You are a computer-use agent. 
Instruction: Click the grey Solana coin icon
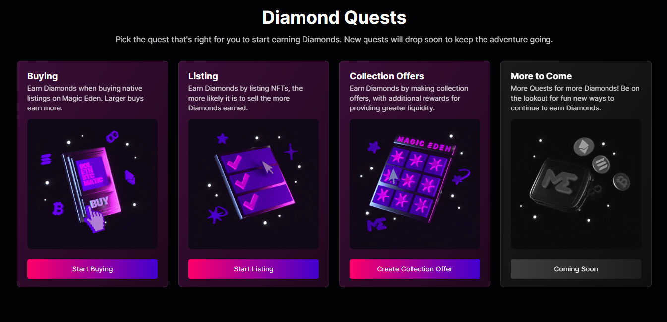point(602,164)
